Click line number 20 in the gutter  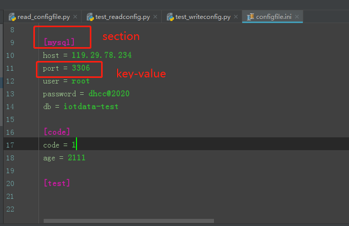(10, 183)
